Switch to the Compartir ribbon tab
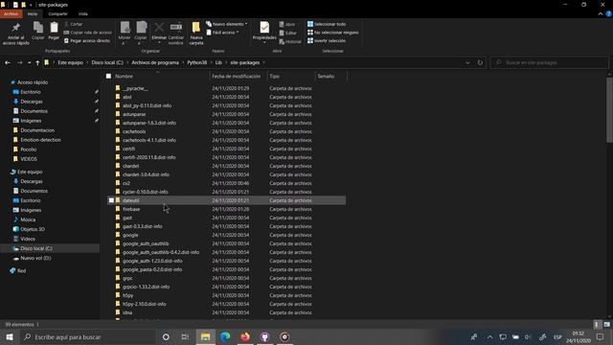 57,13
